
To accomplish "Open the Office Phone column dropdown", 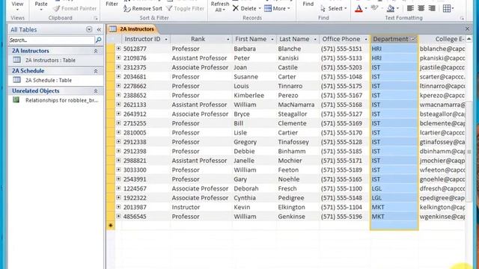I will 365,40.
